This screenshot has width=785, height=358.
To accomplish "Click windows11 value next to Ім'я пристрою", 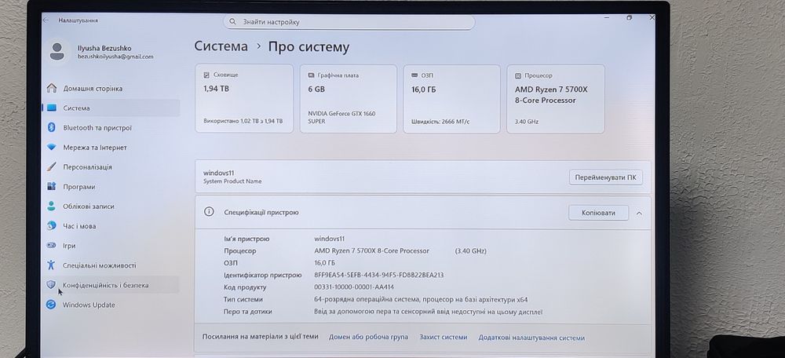I will click(x=330, y=239).
